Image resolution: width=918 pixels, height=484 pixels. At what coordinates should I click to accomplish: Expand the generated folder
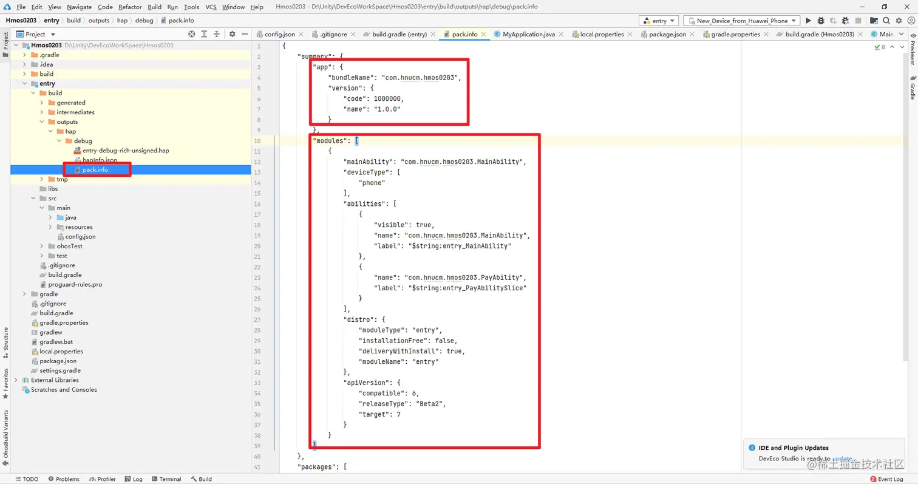tap(42, 103)
